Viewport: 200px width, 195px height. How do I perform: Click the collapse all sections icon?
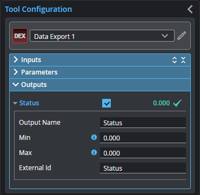coord(183,60)
